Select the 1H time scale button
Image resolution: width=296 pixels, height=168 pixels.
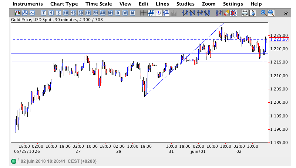[x=88, y=13]
